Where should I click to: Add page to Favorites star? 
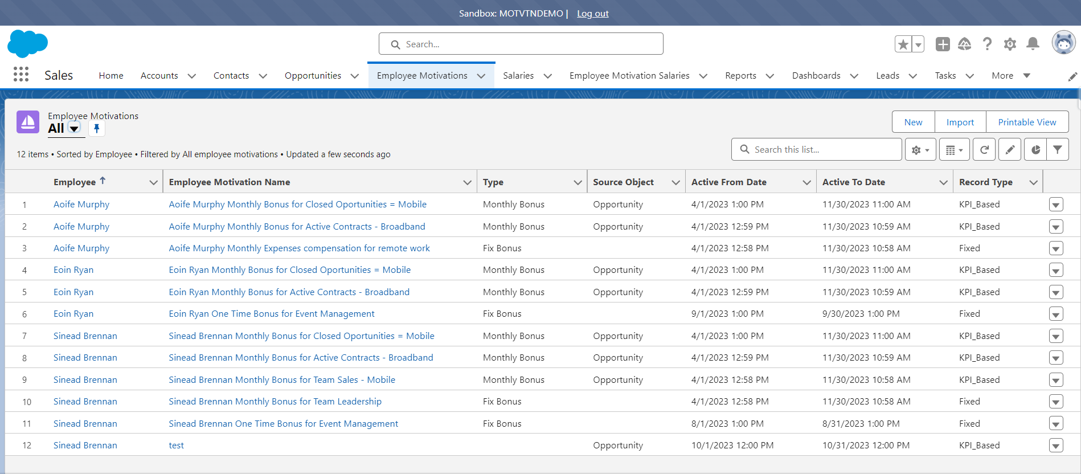903,44
